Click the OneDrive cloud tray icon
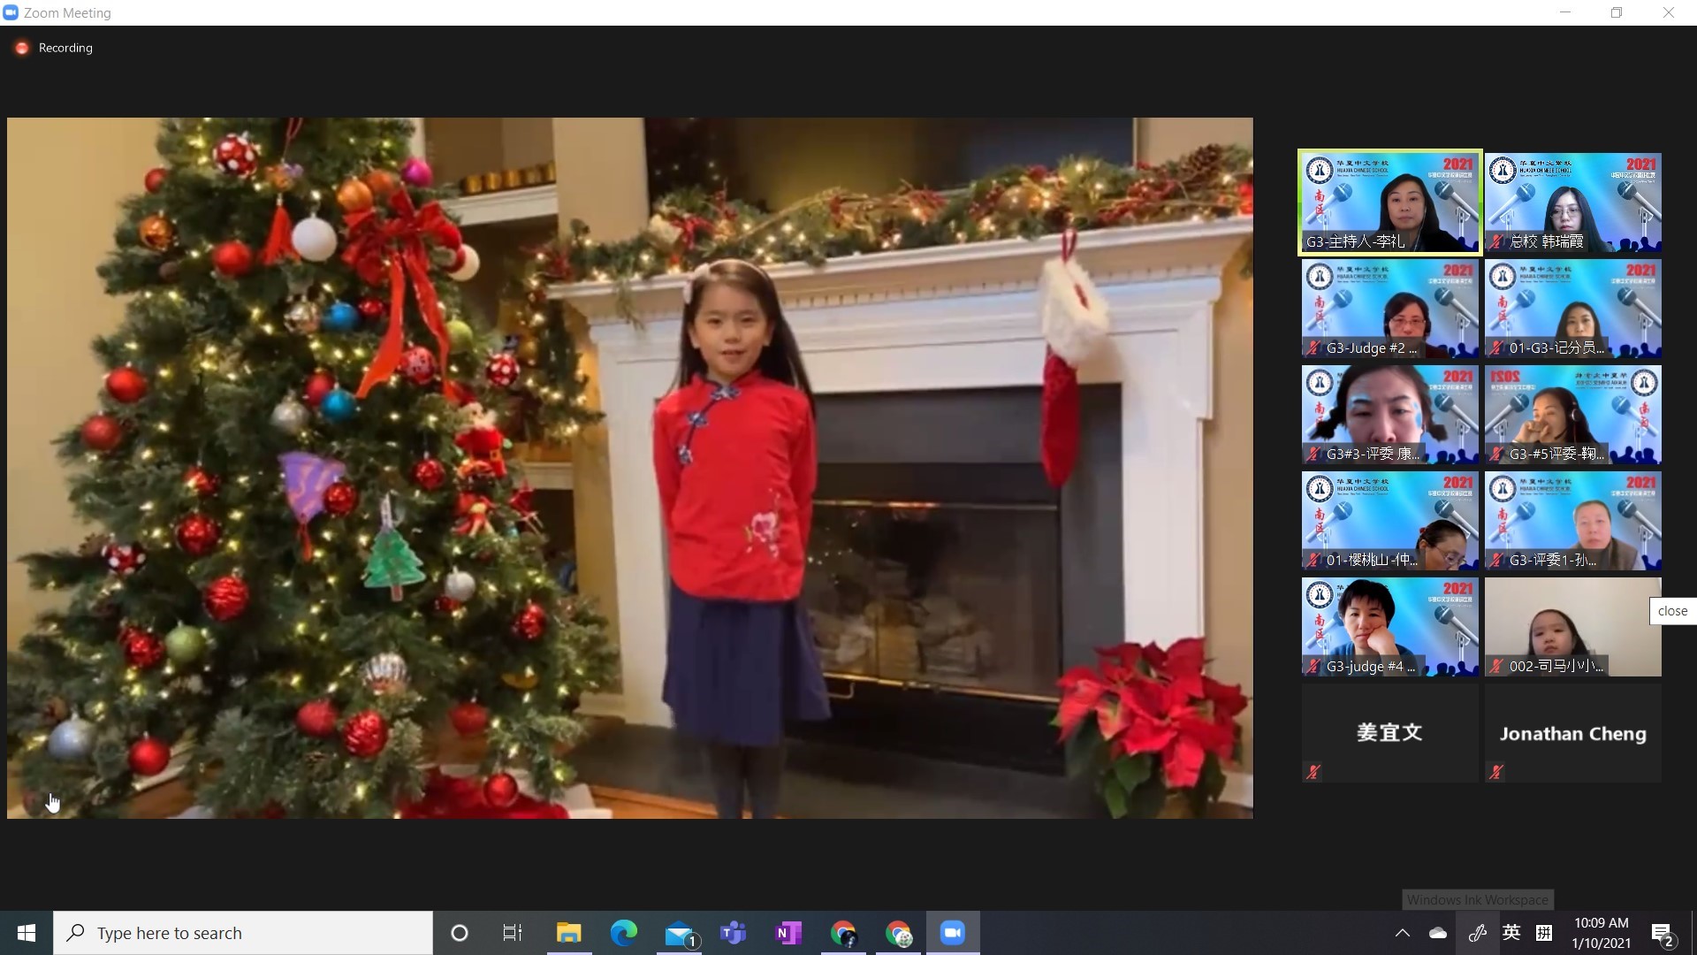 tap(1438, 933)
